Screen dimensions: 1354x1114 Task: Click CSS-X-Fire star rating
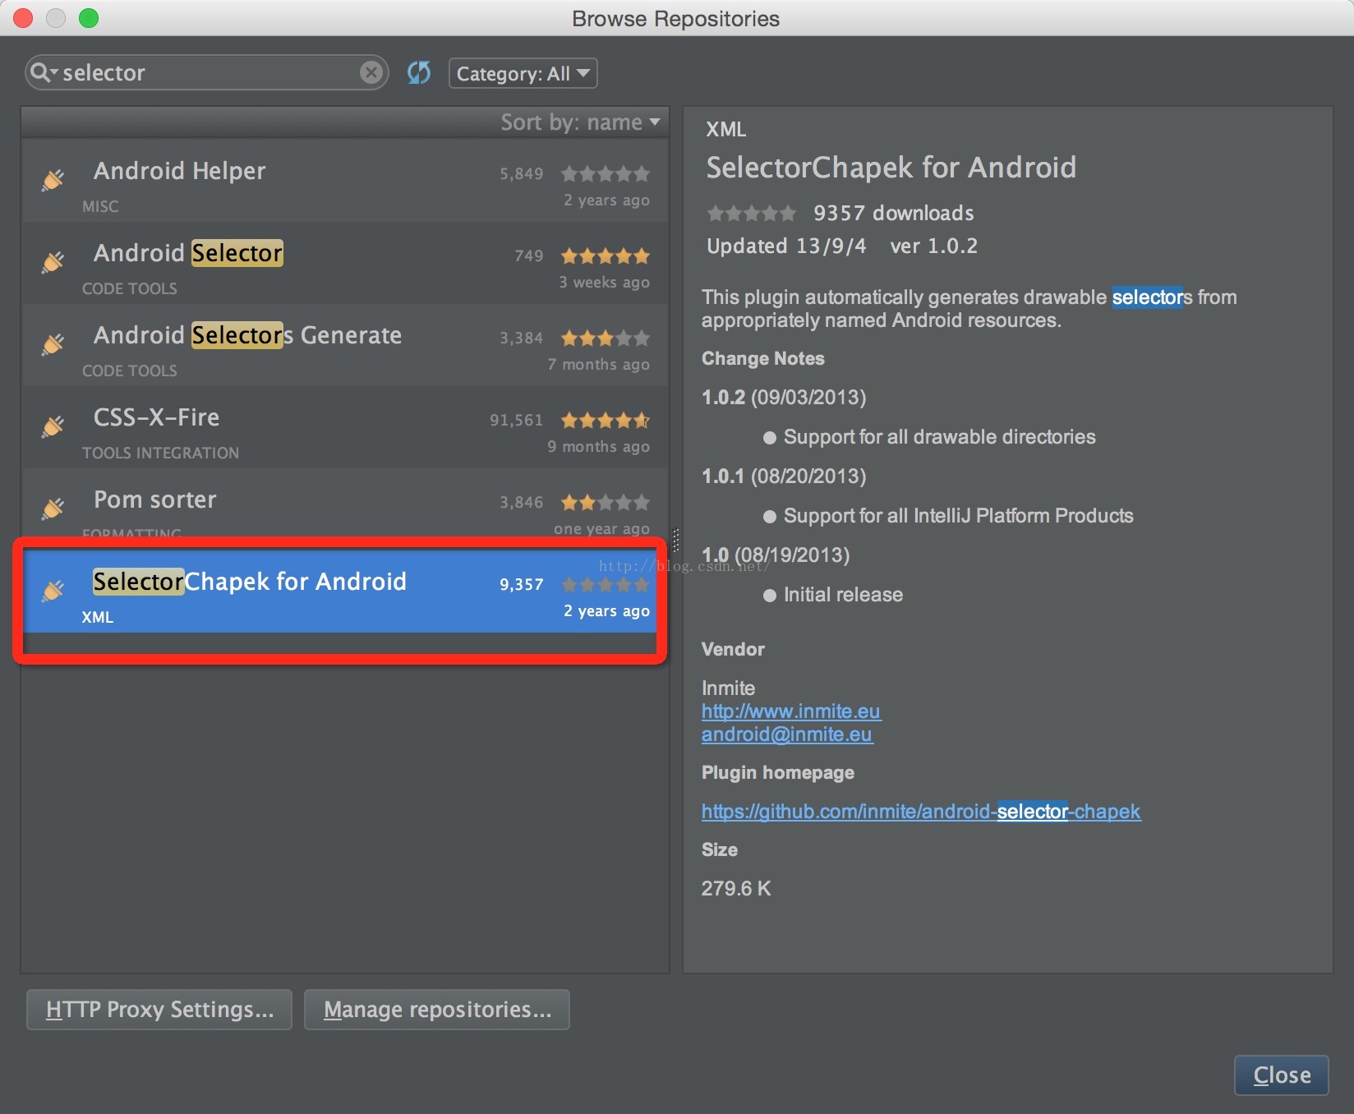[x=606, y=420]
